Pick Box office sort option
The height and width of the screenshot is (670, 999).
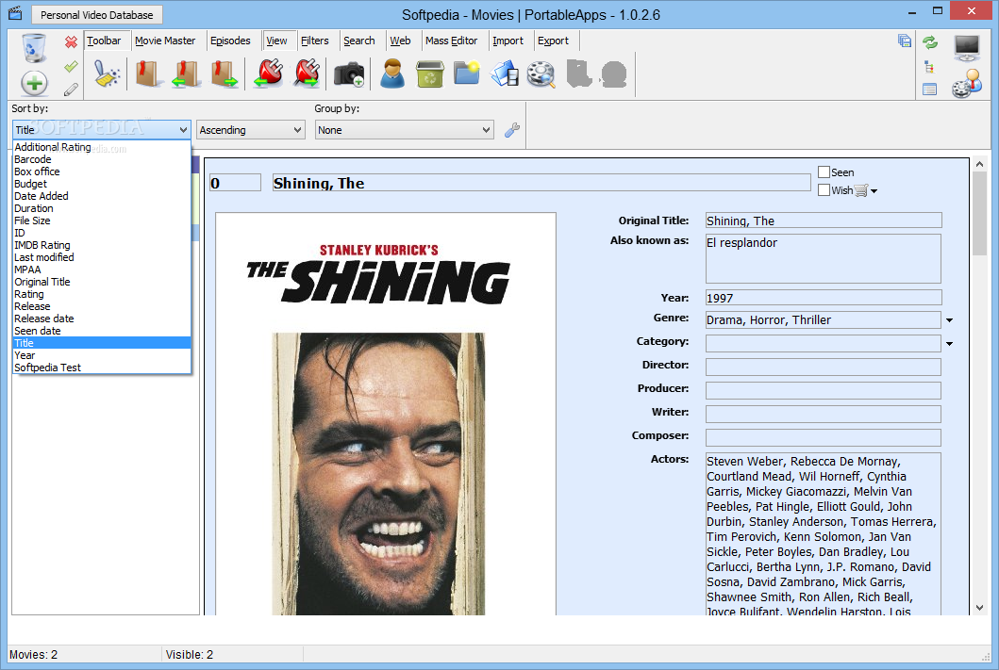click(101, 172)
